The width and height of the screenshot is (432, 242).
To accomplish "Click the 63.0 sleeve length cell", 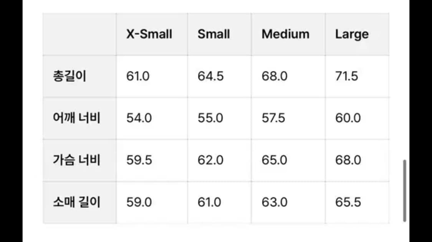I will point(275,202).
